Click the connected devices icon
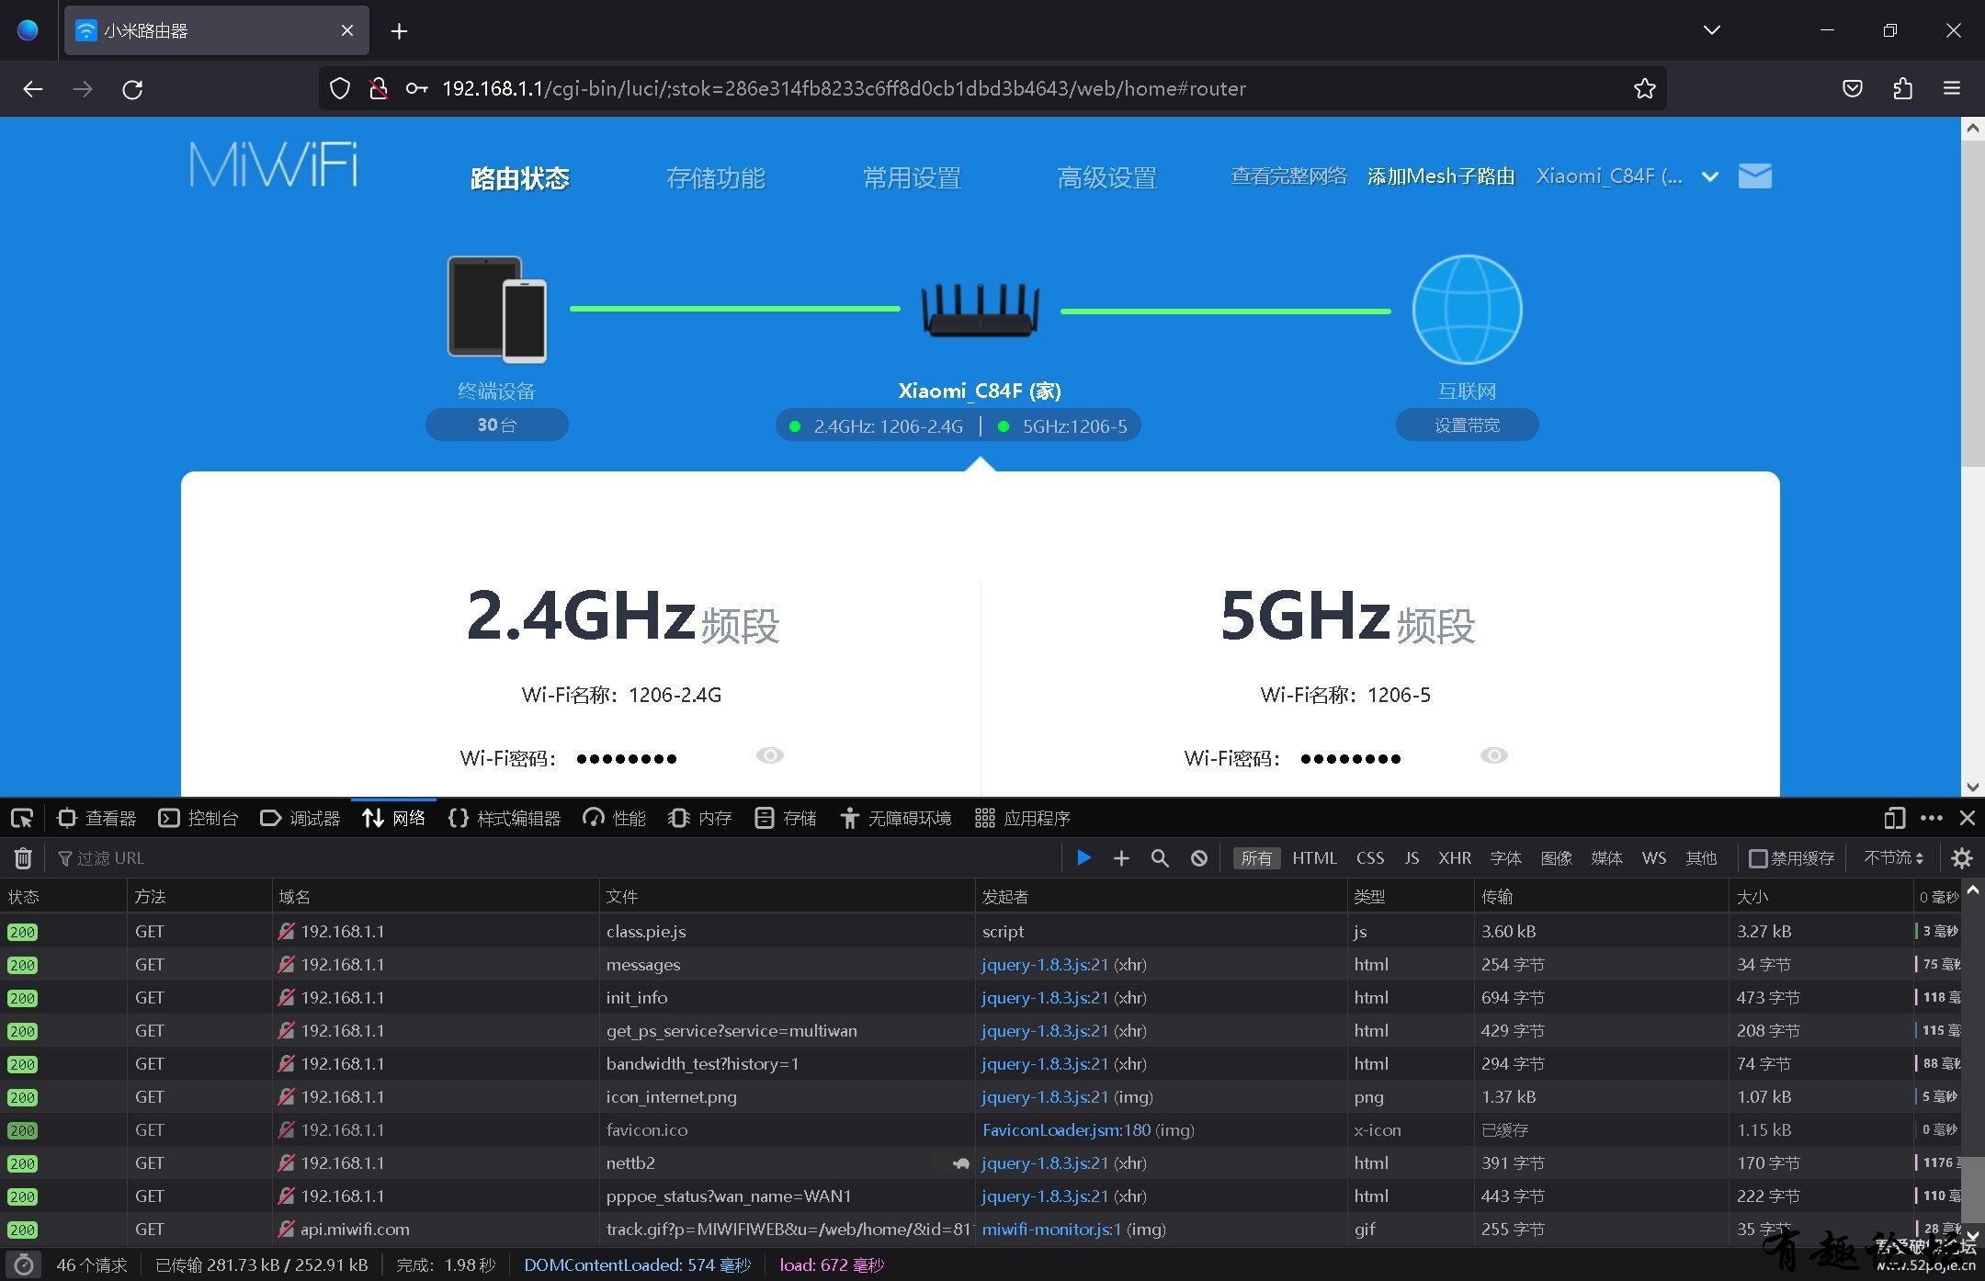 click(497, 309)
